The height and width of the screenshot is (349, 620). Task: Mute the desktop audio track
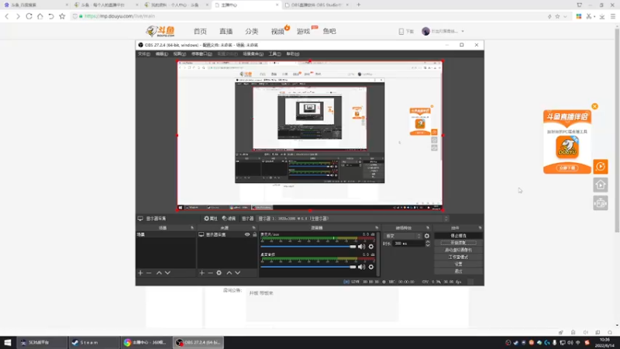[361, 267]
